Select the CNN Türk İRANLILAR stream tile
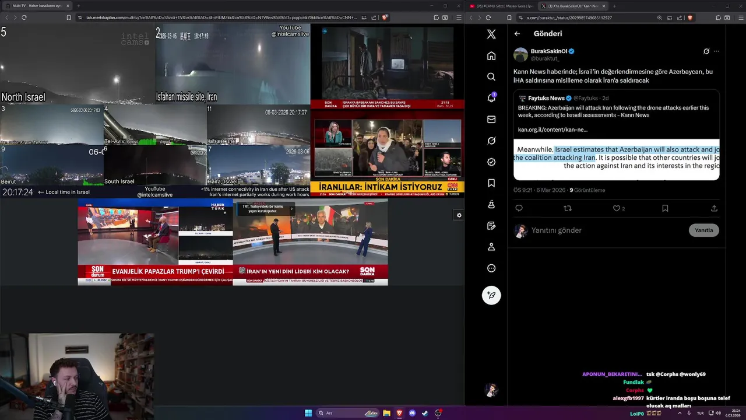The image size is (746, 420). tap(387, 153)
